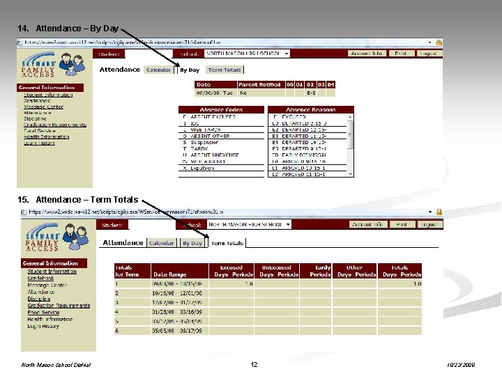Viewport: 502px width, 376px height.
Task: Click the lock icon in By Day screenshot address bar
Action: [439, 42]
